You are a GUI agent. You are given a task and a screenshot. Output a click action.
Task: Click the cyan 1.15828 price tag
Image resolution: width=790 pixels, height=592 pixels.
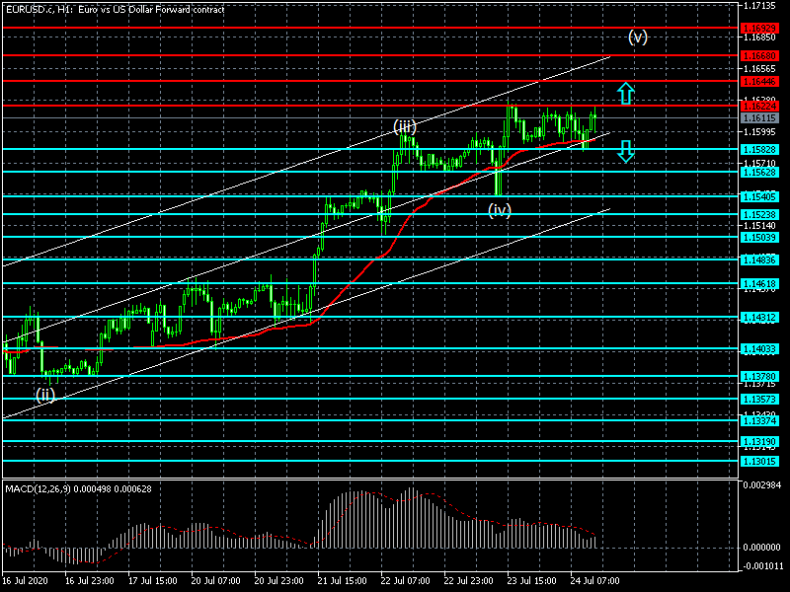(x=760, y=150)
